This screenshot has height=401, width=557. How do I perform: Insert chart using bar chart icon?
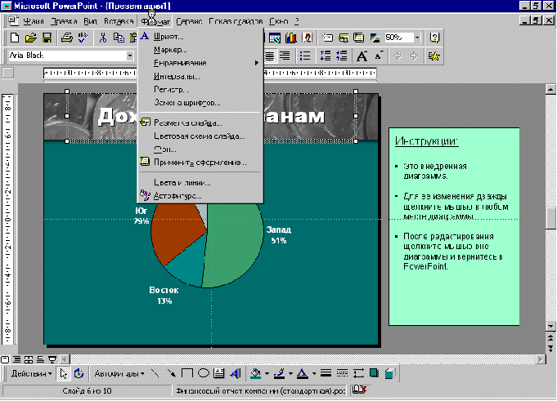click(x=291, y=38)
